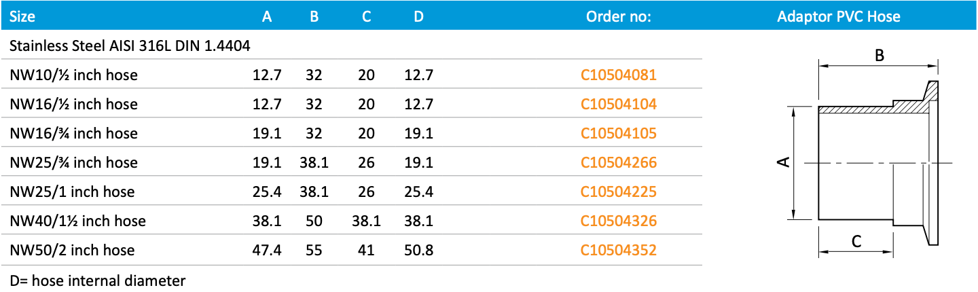
Task: Open the C10504266 order number
Action: click(618, 162)
